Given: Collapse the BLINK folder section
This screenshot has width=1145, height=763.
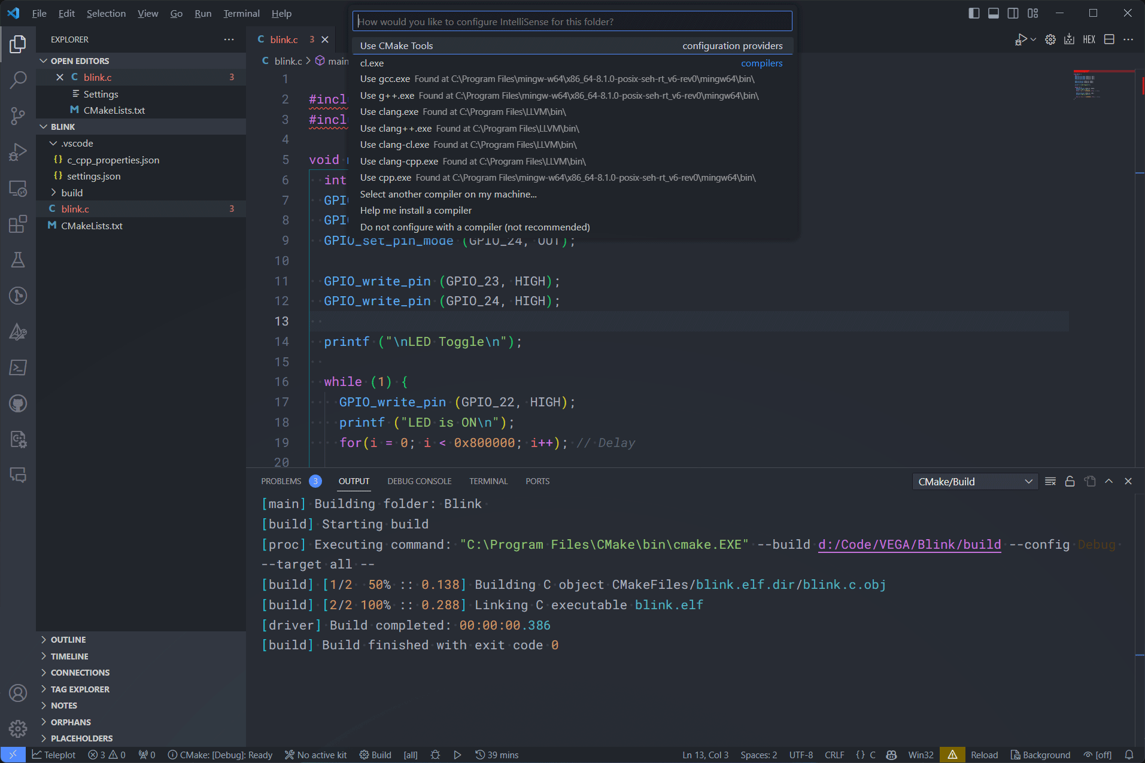Looking at the screenshot, I should pos(141,127).
